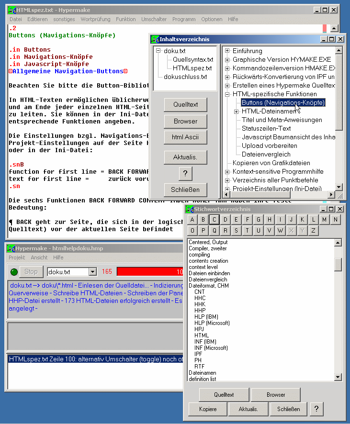
Task: Expand Graphische Version HYMAKE.EXE node
Action: point(227,59)
